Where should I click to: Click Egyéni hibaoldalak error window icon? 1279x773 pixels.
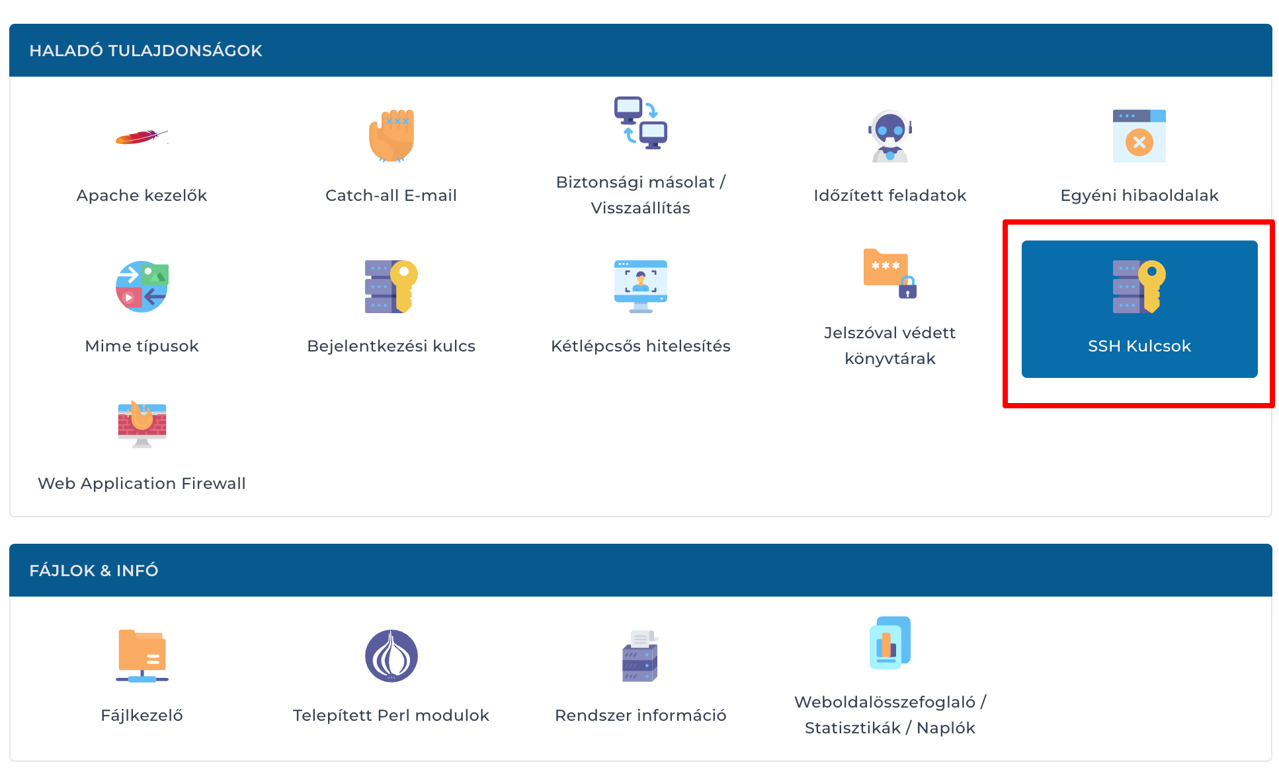tap(1139, 136)
